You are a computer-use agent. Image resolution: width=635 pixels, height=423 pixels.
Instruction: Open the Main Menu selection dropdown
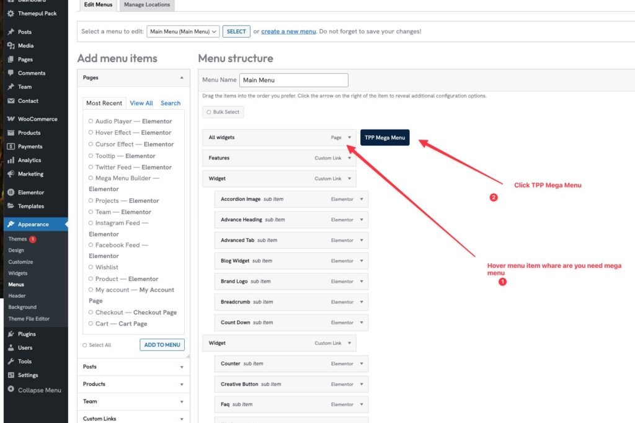point(183,31)
